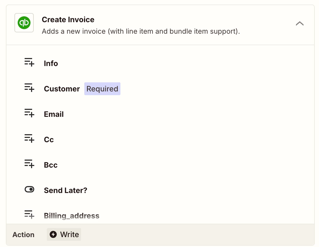Click the Required badge on Customer
319x247 pixels.
tap(102, 89)
